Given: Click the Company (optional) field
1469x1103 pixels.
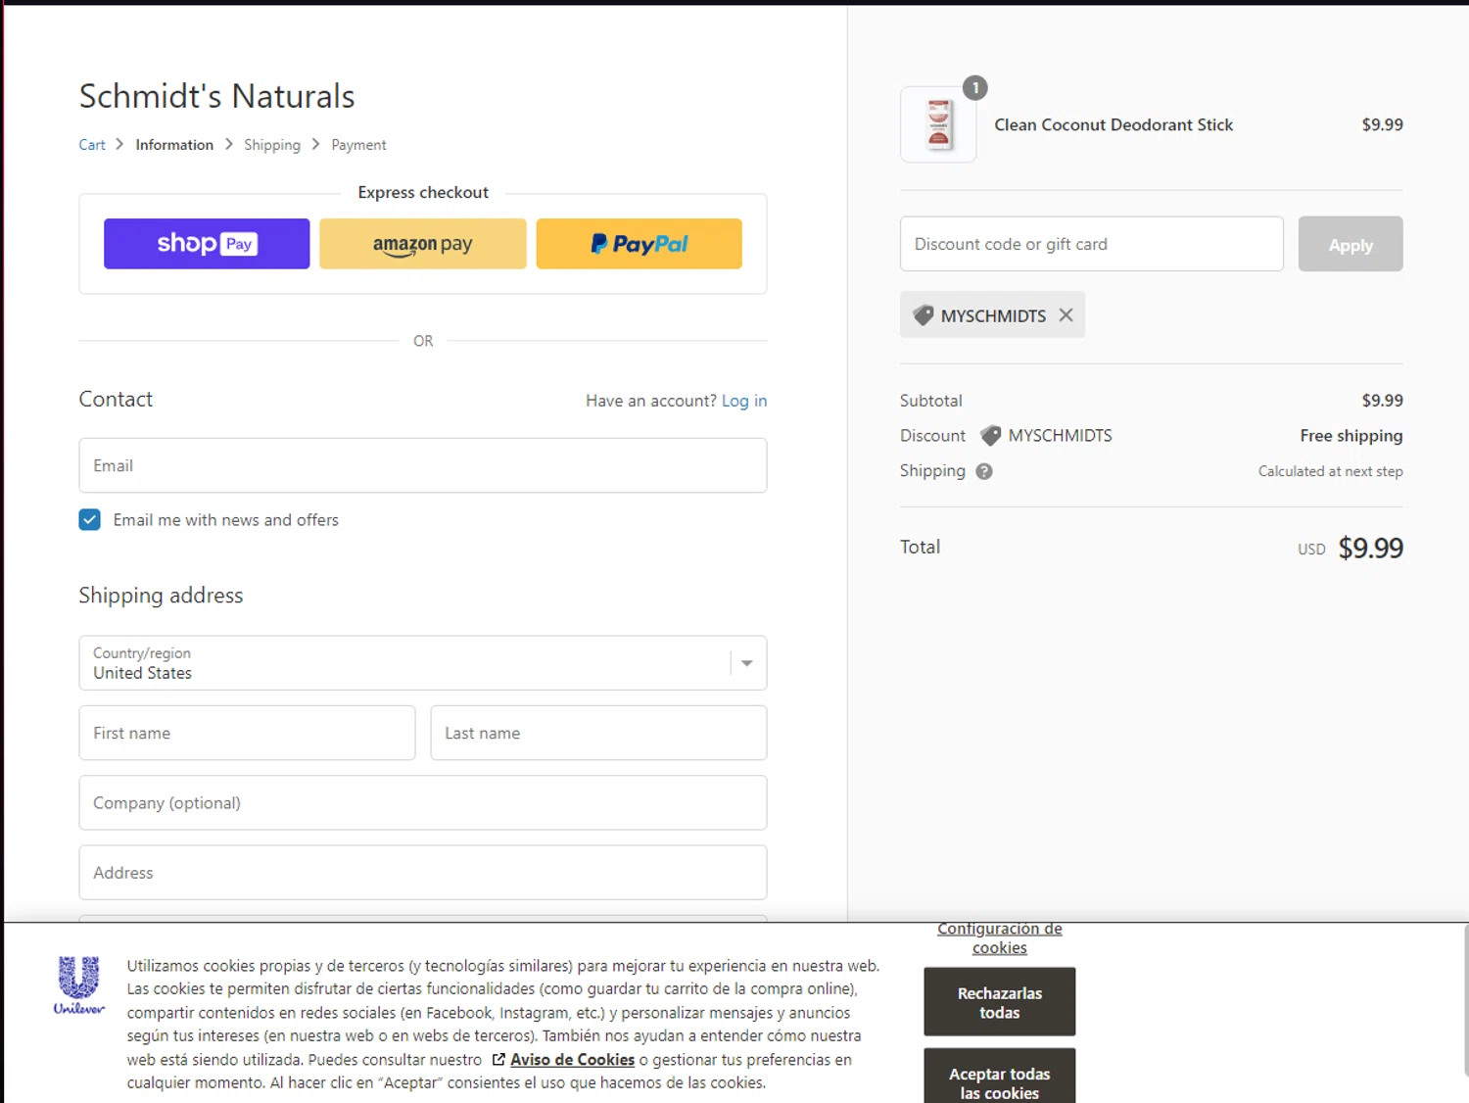Looking at the screenshot, I should [423, 803].
